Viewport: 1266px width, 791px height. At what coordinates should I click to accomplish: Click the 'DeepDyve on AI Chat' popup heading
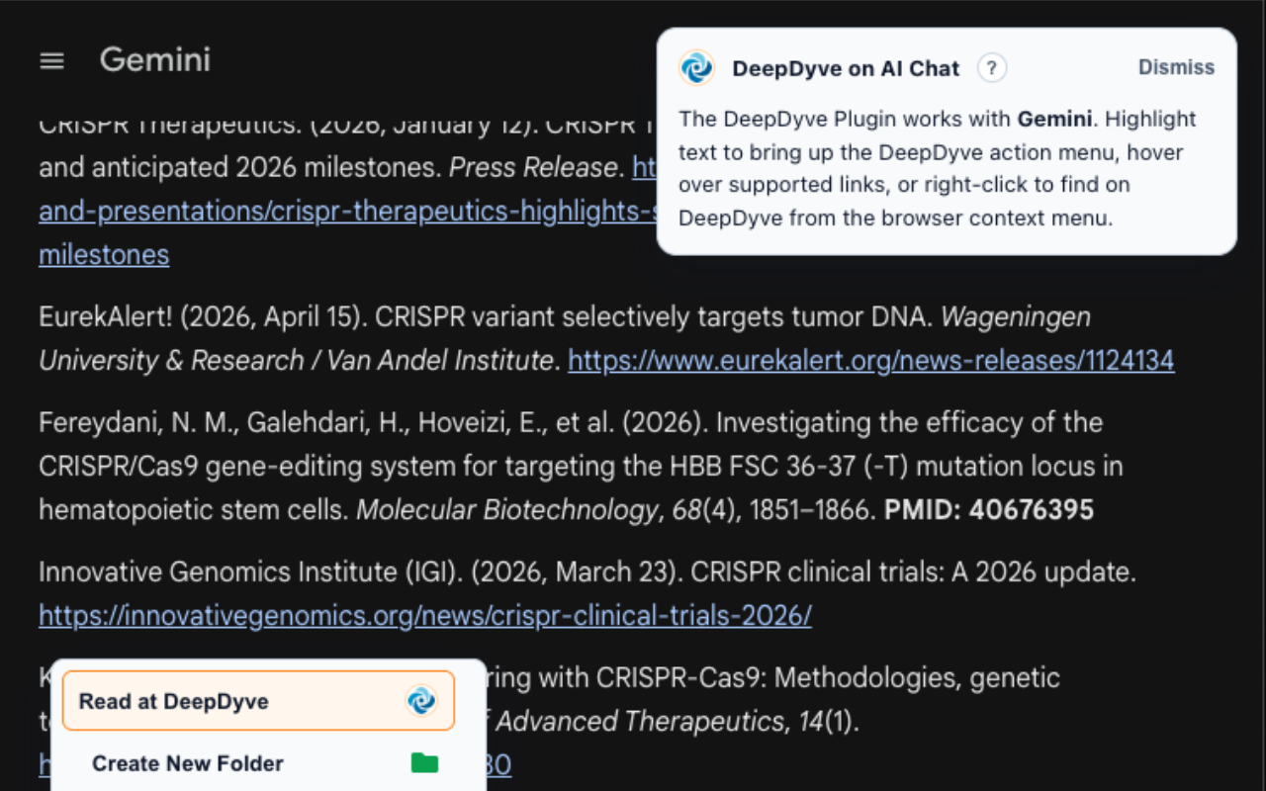846,68
